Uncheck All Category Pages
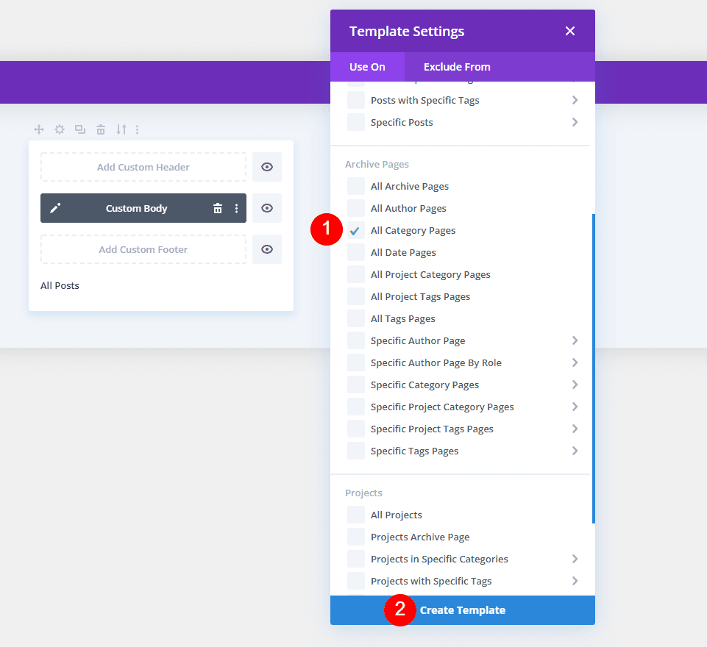 click(354, 230)
